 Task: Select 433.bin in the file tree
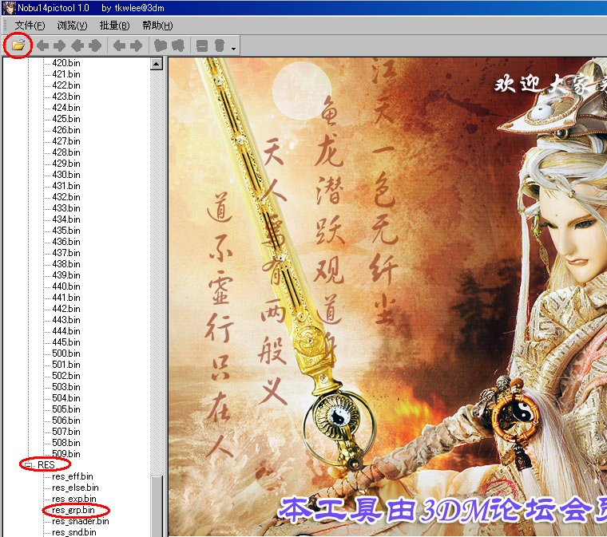(x=66, y=208)
